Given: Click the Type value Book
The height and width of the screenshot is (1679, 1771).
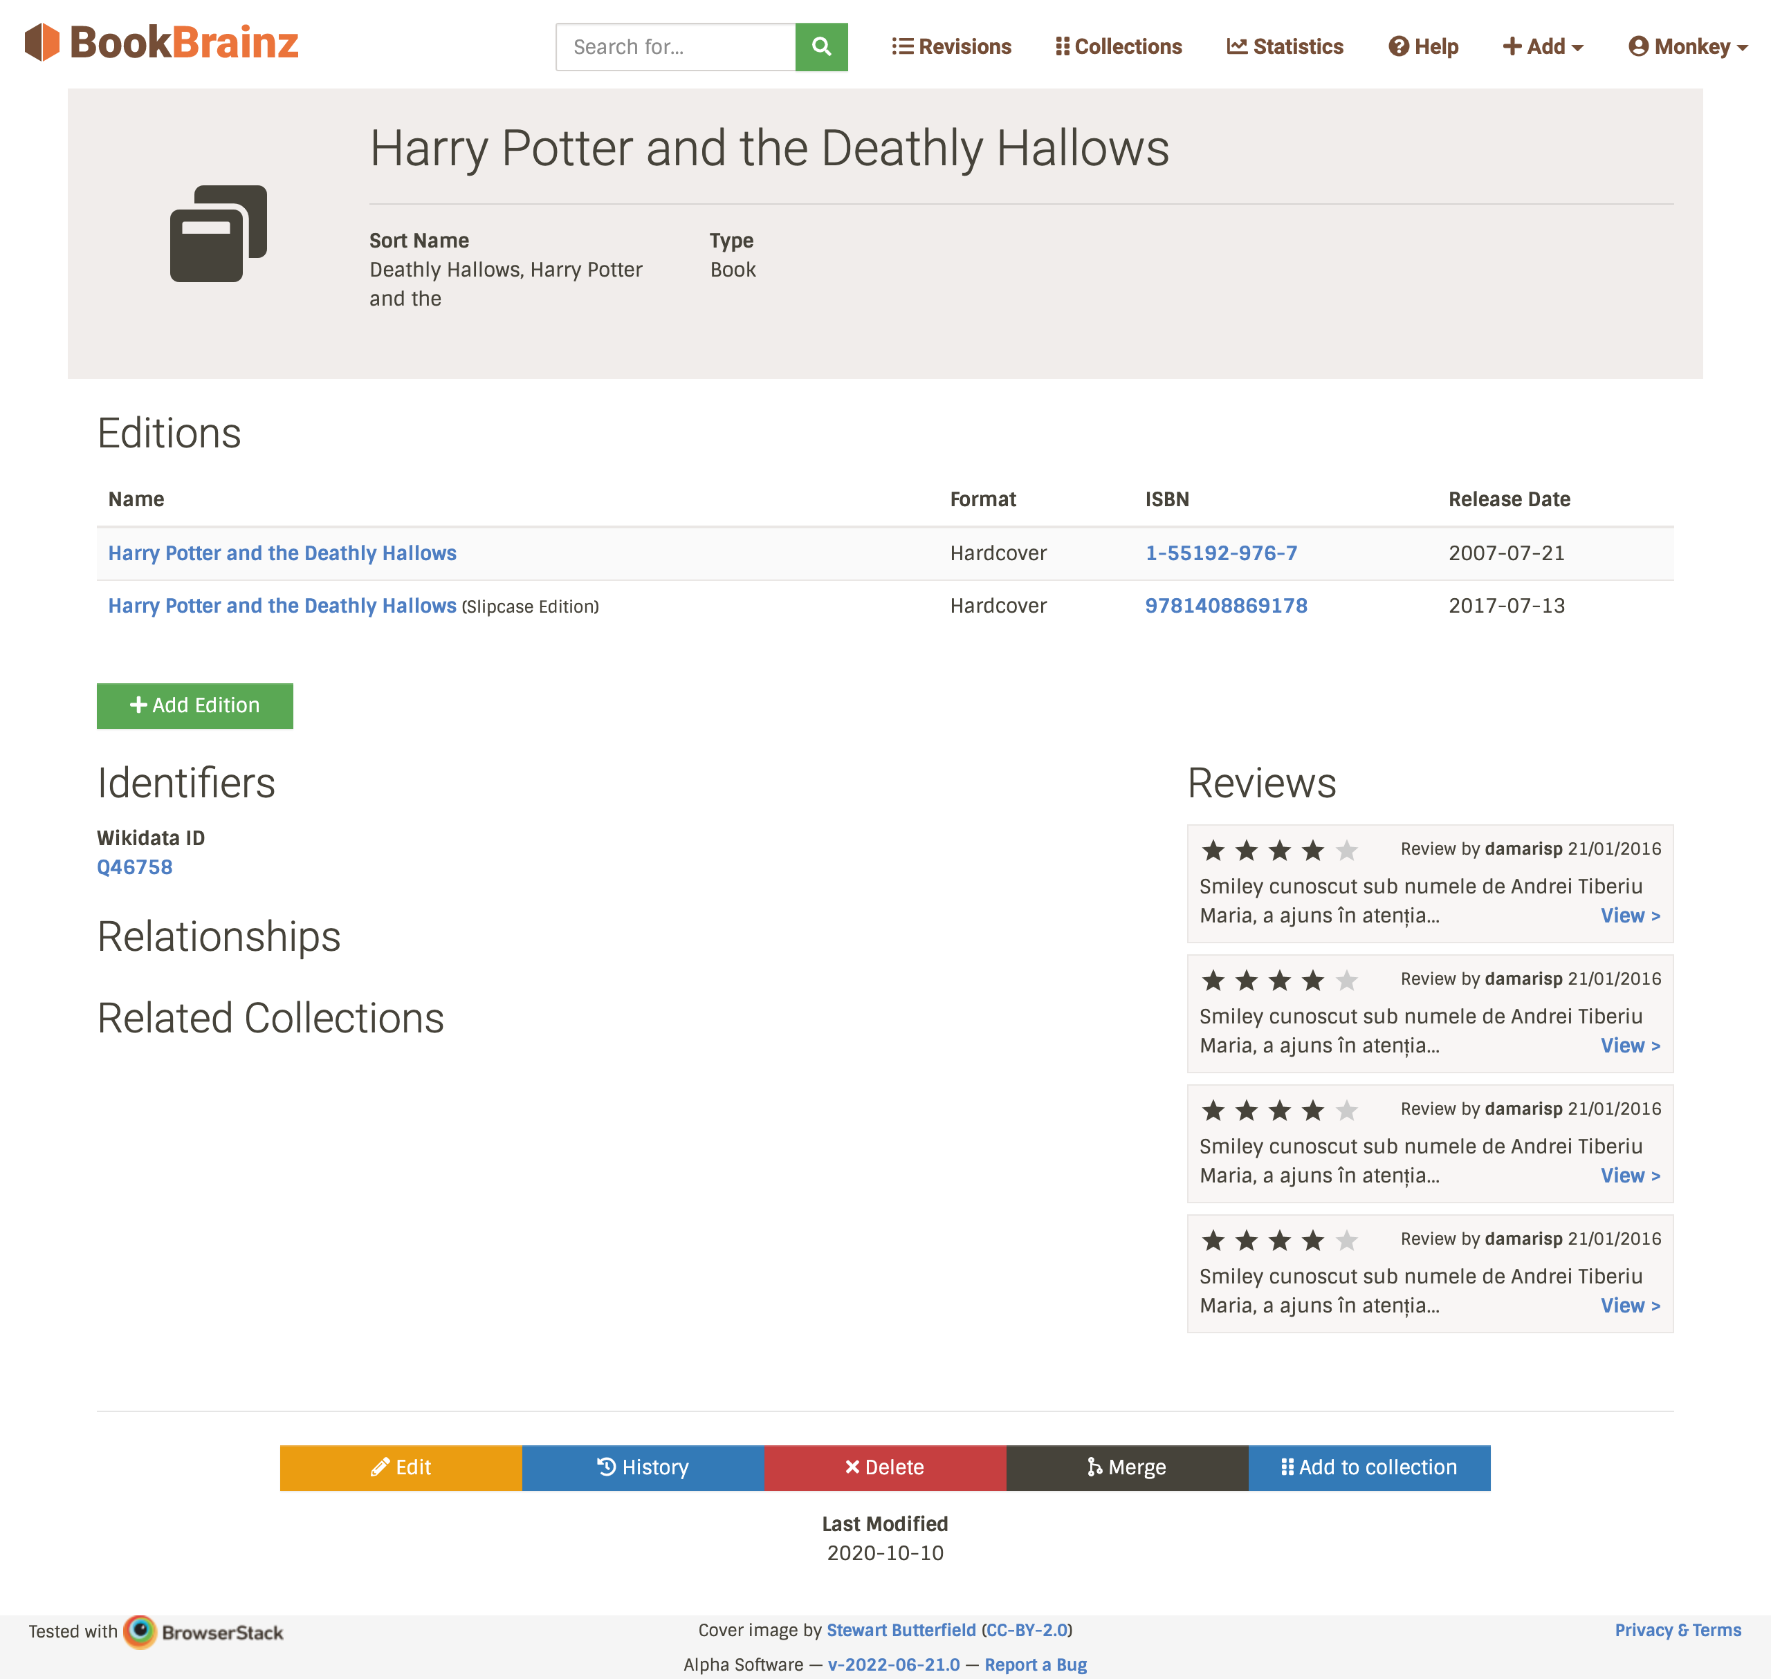Looking at the screenshot, I should (733, 270).
